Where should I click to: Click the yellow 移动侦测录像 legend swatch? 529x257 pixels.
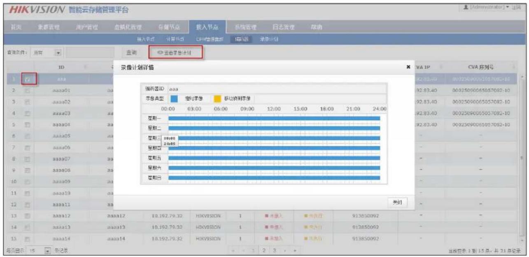[218, 99]
